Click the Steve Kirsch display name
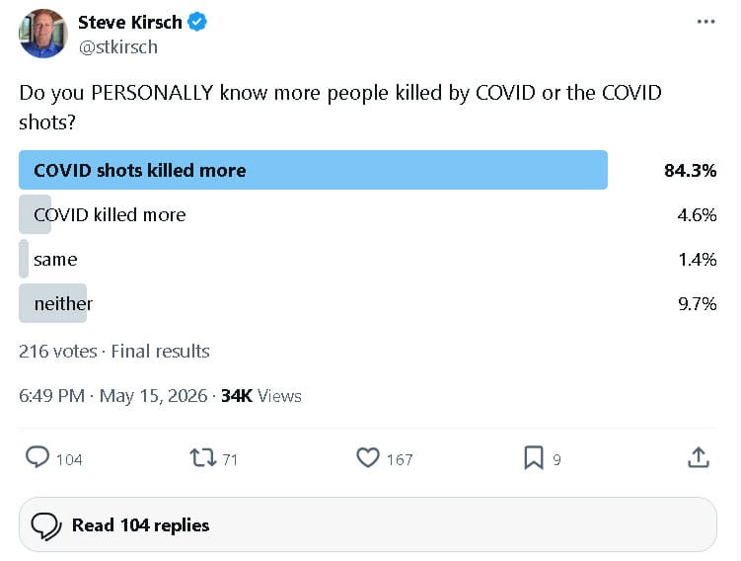The width and height of the screenshot is (741, 561). coord(130,23)
